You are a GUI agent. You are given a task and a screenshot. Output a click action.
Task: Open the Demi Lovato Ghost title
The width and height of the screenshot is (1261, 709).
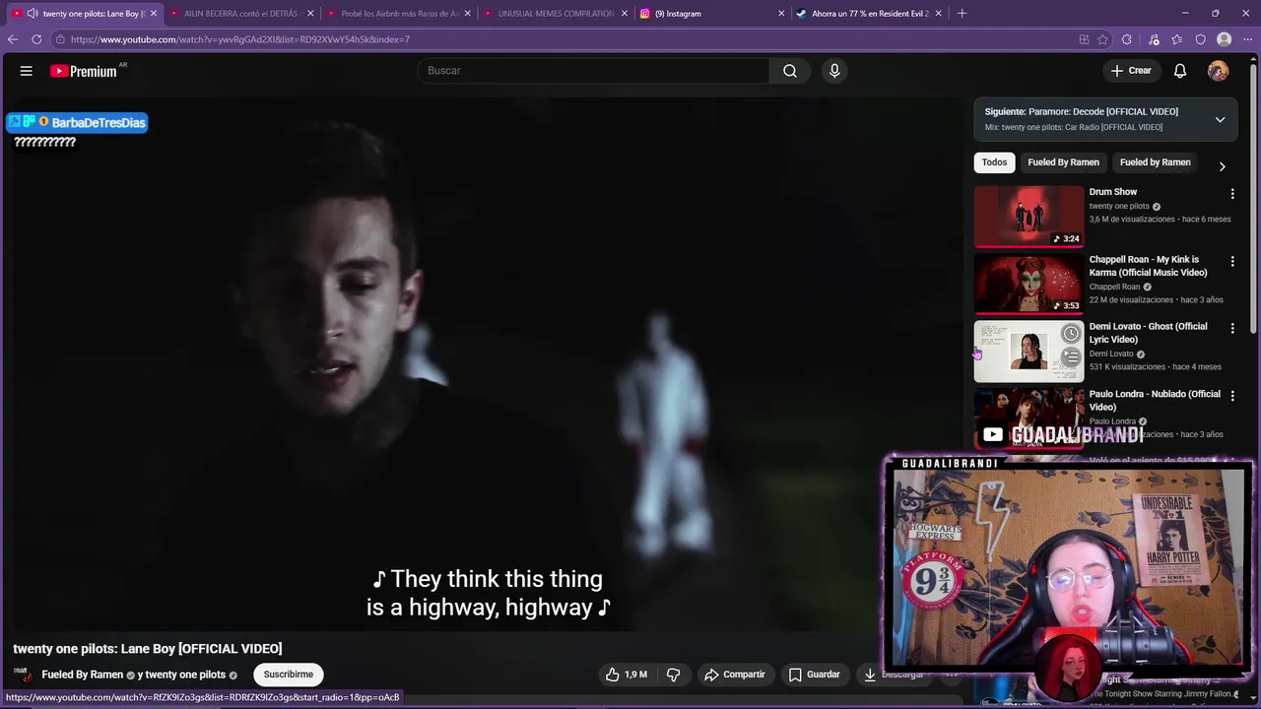(1148, 333)
